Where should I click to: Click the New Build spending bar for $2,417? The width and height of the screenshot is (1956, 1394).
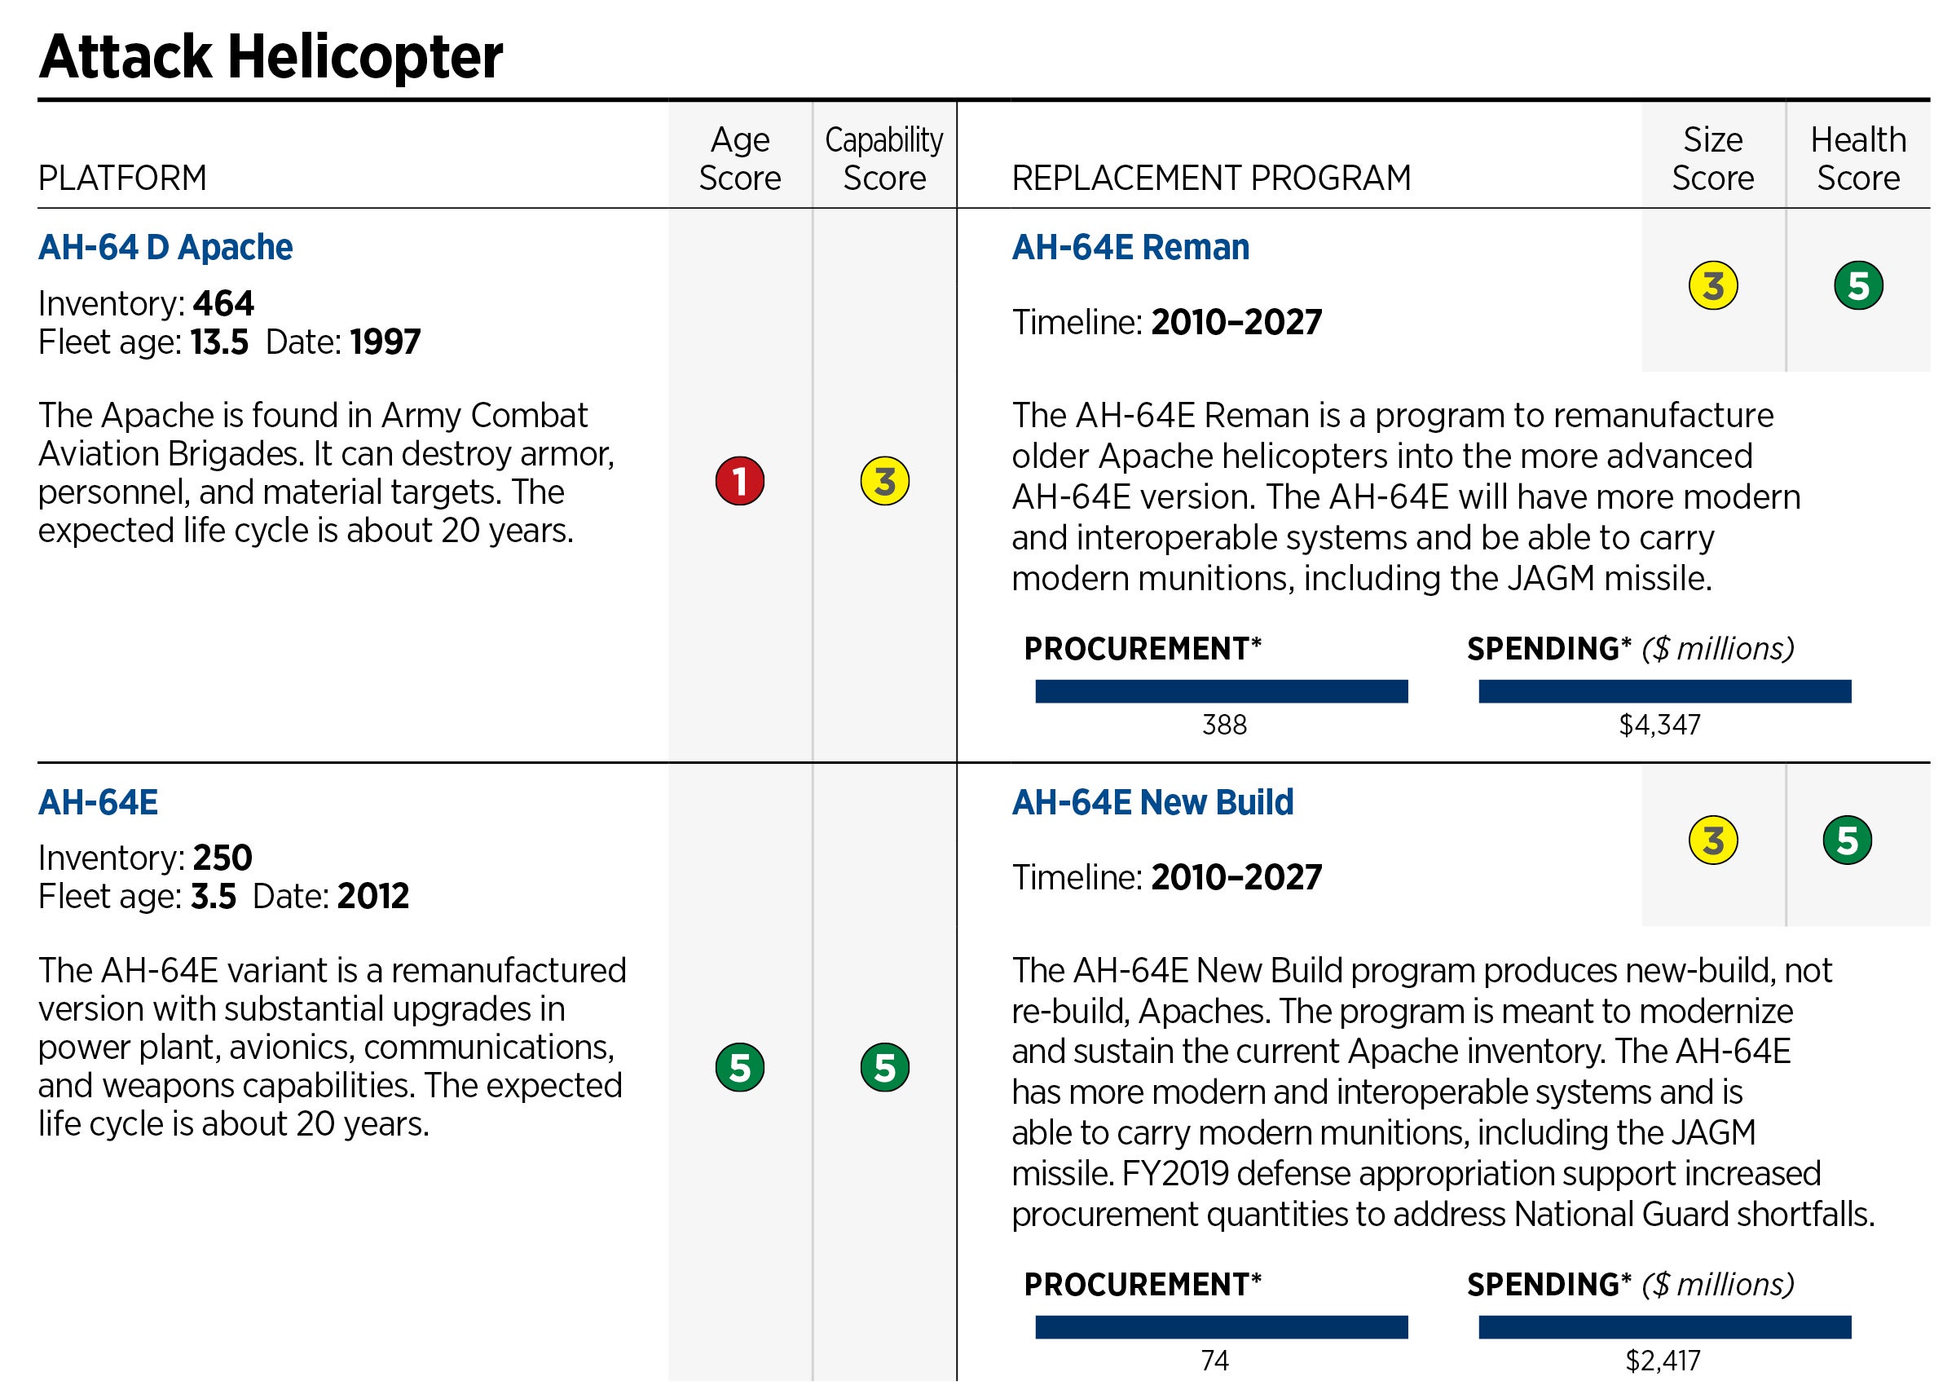point(1664,1327)
